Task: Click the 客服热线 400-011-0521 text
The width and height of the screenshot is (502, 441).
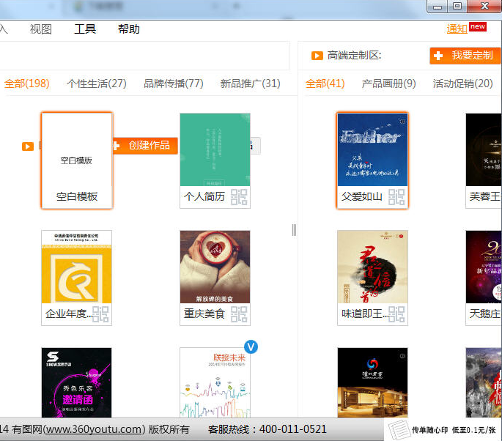Action: pyautogui.click(x=267, y=429)
